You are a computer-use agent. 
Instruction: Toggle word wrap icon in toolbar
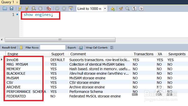tap(141, 9)
